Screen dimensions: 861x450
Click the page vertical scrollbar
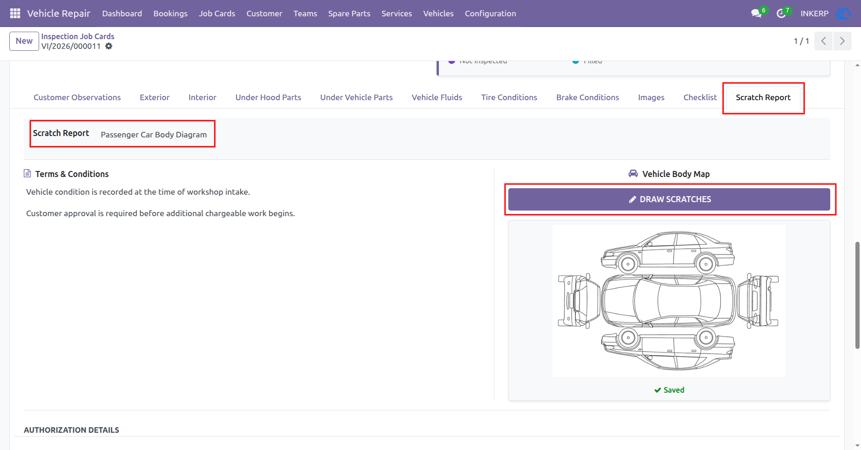click(857, 295)
